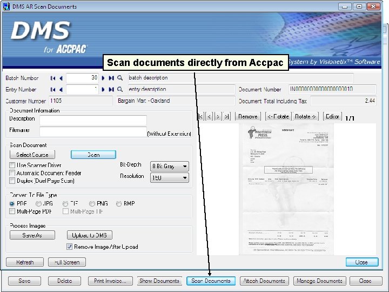This screenshot has width=389, height=292.
Task: Click the DMS AR Scan Documents title icon
Action: (6, 6)
